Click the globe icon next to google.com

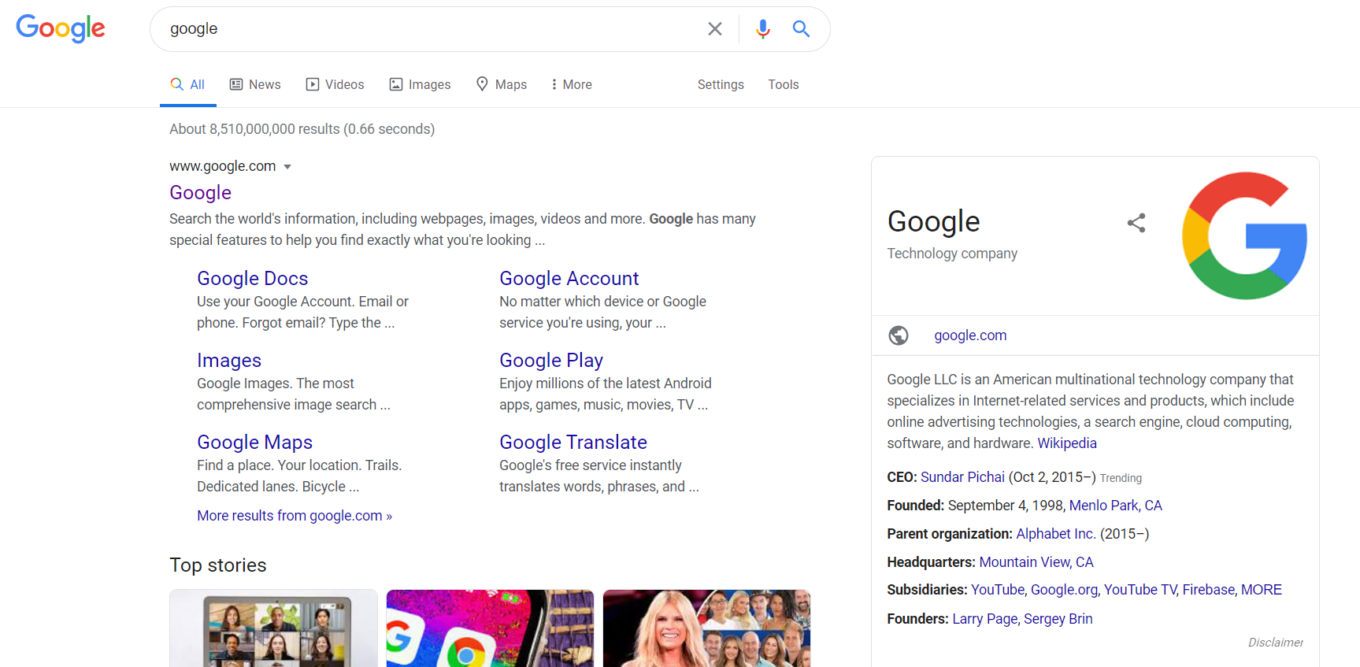point(898,335)
